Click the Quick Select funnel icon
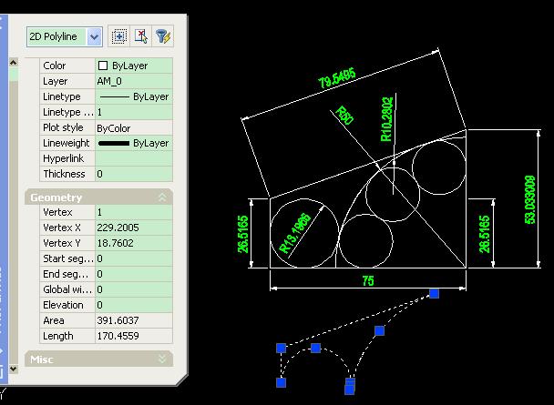The width and height of the screenshot is (554, 405). tap(163, 36)
